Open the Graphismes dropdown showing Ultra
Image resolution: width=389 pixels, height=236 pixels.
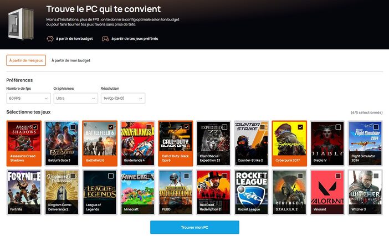76,99
